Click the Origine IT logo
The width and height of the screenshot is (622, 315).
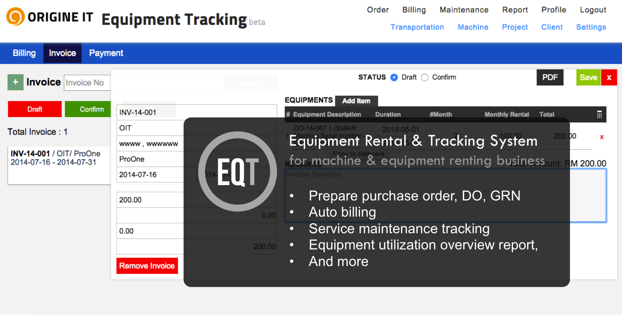click(50, 17)
